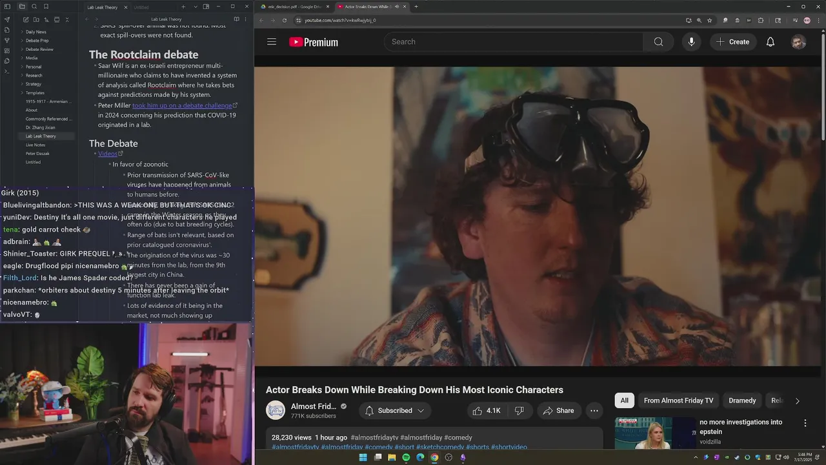Start YouTube voice search microphone
Image resolution: width=826 pixels, height=465 pixels.
(x=691, y=42)
